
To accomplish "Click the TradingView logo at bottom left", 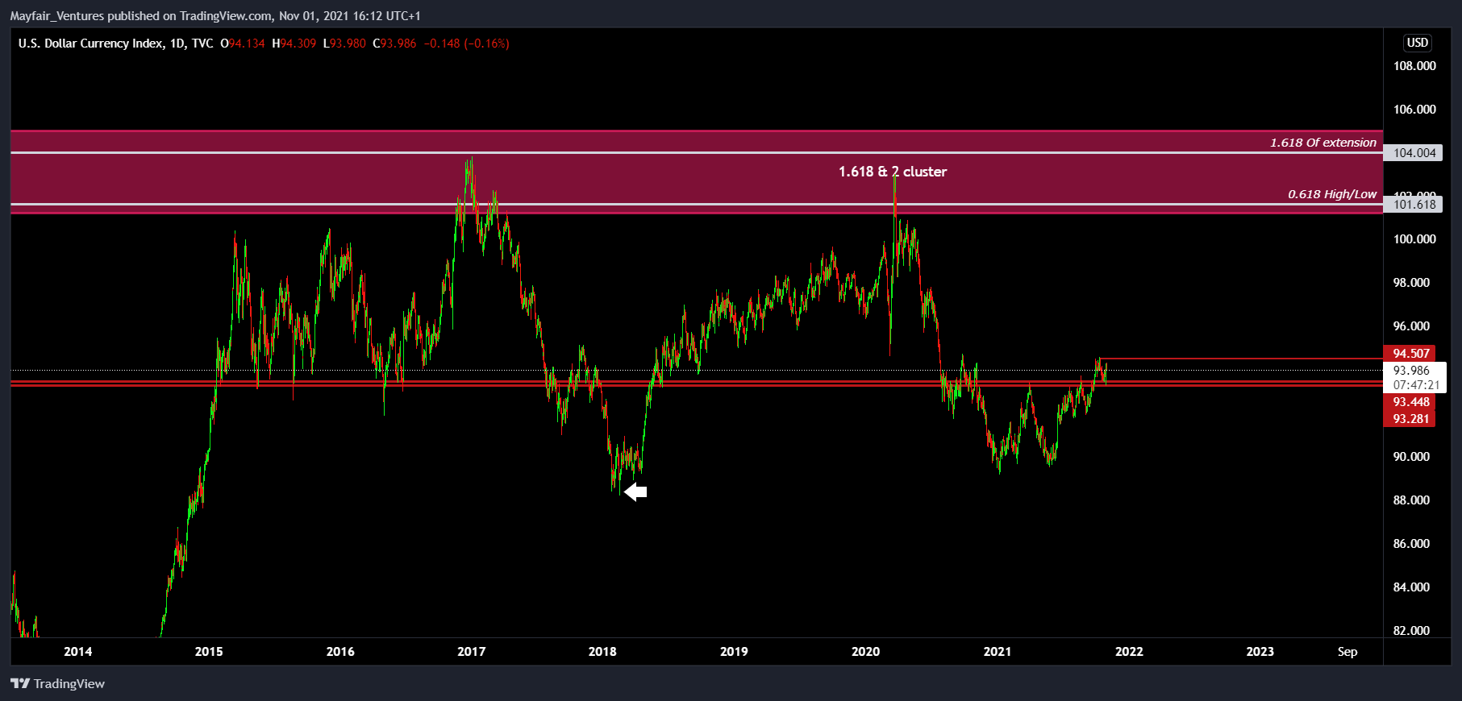I will 57,683.
